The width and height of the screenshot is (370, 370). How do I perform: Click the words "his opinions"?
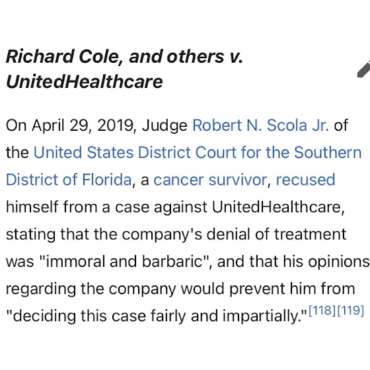pos(326,262)
